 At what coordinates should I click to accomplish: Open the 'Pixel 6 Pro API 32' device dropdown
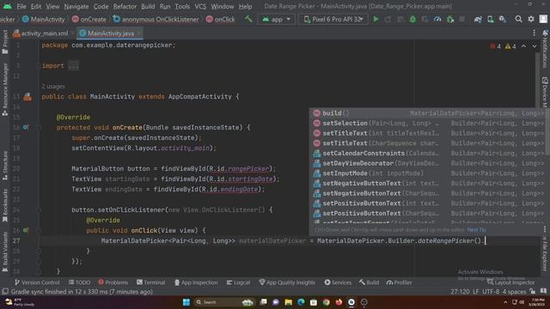click(333, 19)
